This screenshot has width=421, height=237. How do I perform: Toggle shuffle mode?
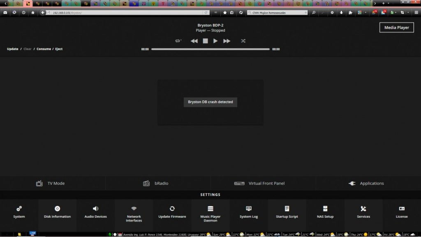243,41
